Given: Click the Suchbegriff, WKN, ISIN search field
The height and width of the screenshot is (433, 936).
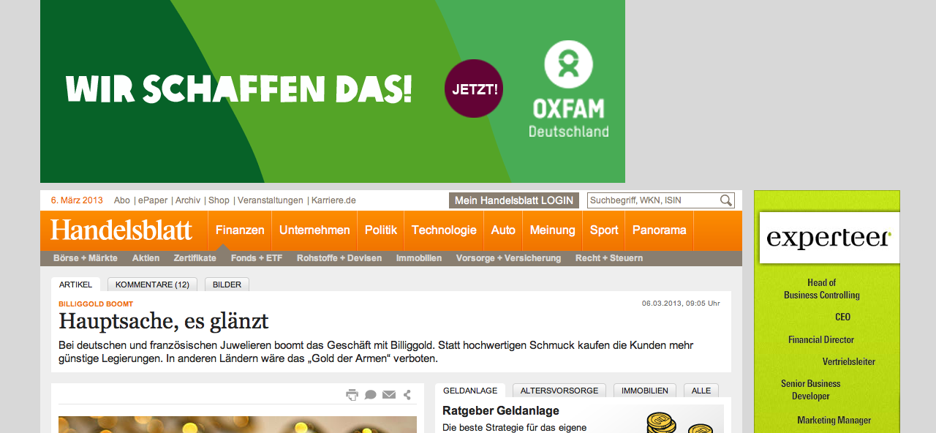Looking at the screenshot, I should point(652,200).
